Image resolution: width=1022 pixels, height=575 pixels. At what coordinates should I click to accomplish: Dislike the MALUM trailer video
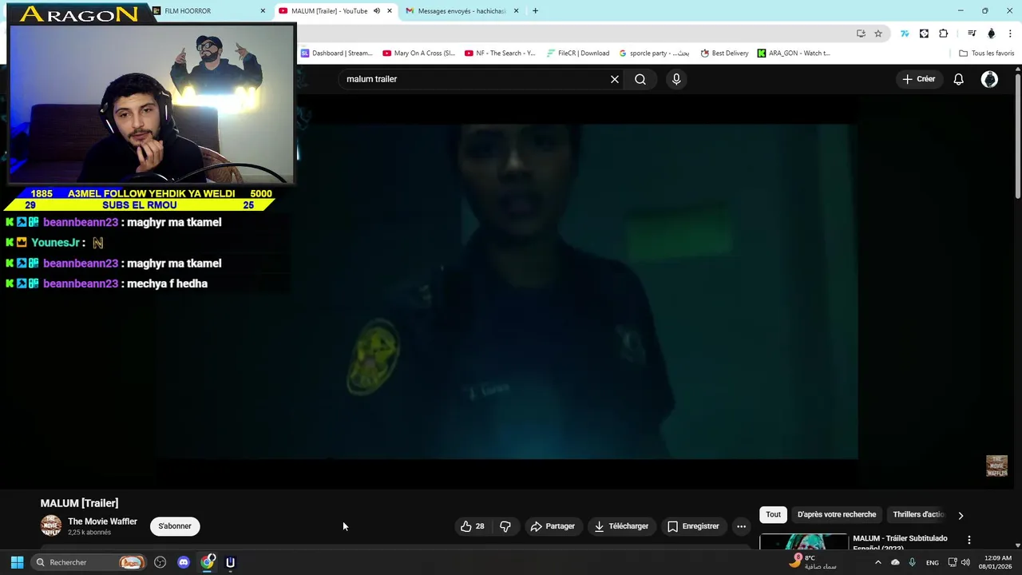click(x=505, y=526)
